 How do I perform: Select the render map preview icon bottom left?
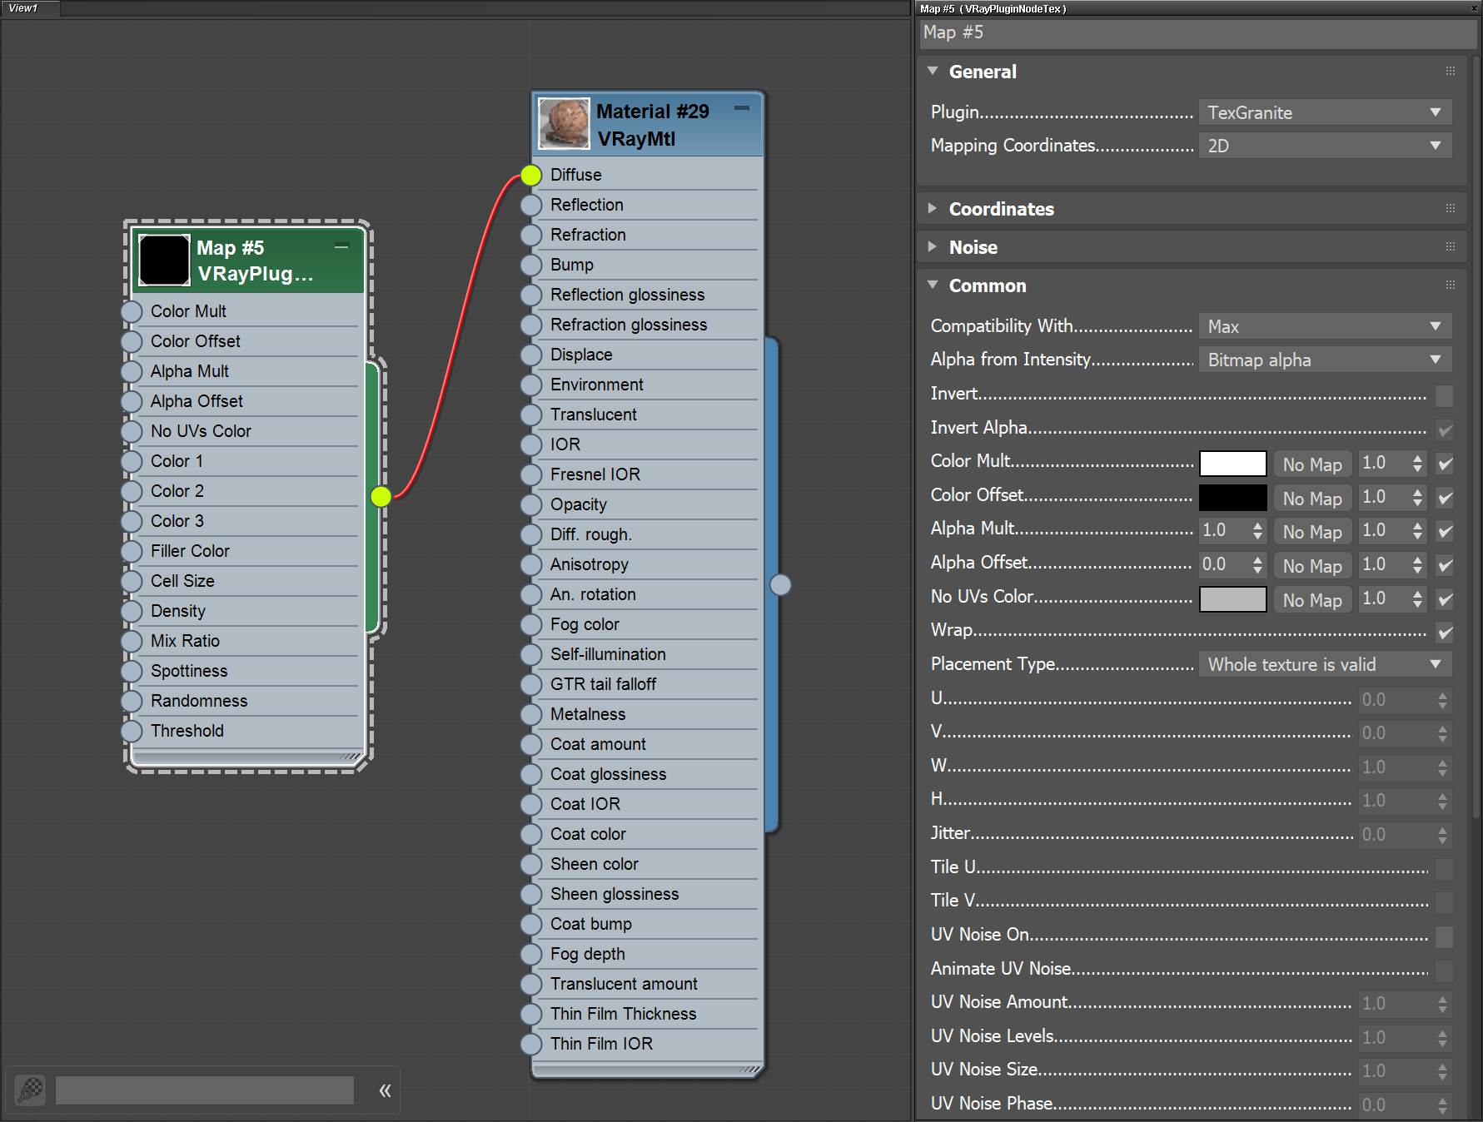[29, 1090]
